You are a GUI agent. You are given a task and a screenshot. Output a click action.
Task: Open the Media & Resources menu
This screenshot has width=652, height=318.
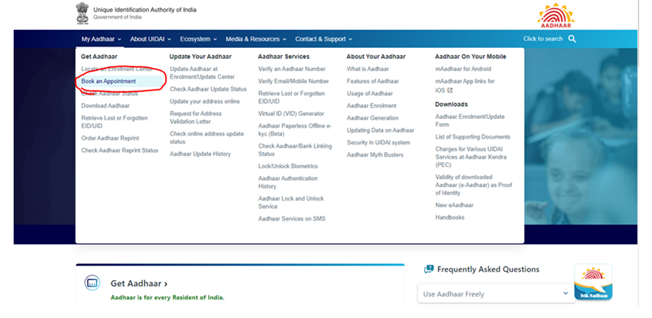tap(256, 39)
